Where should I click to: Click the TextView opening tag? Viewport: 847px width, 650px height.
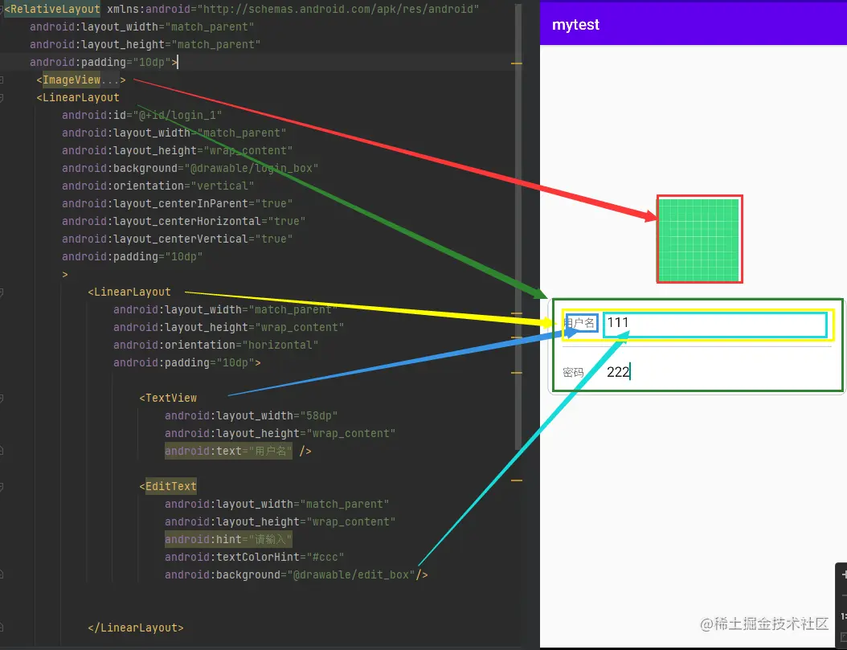click(x=168, y=398)
